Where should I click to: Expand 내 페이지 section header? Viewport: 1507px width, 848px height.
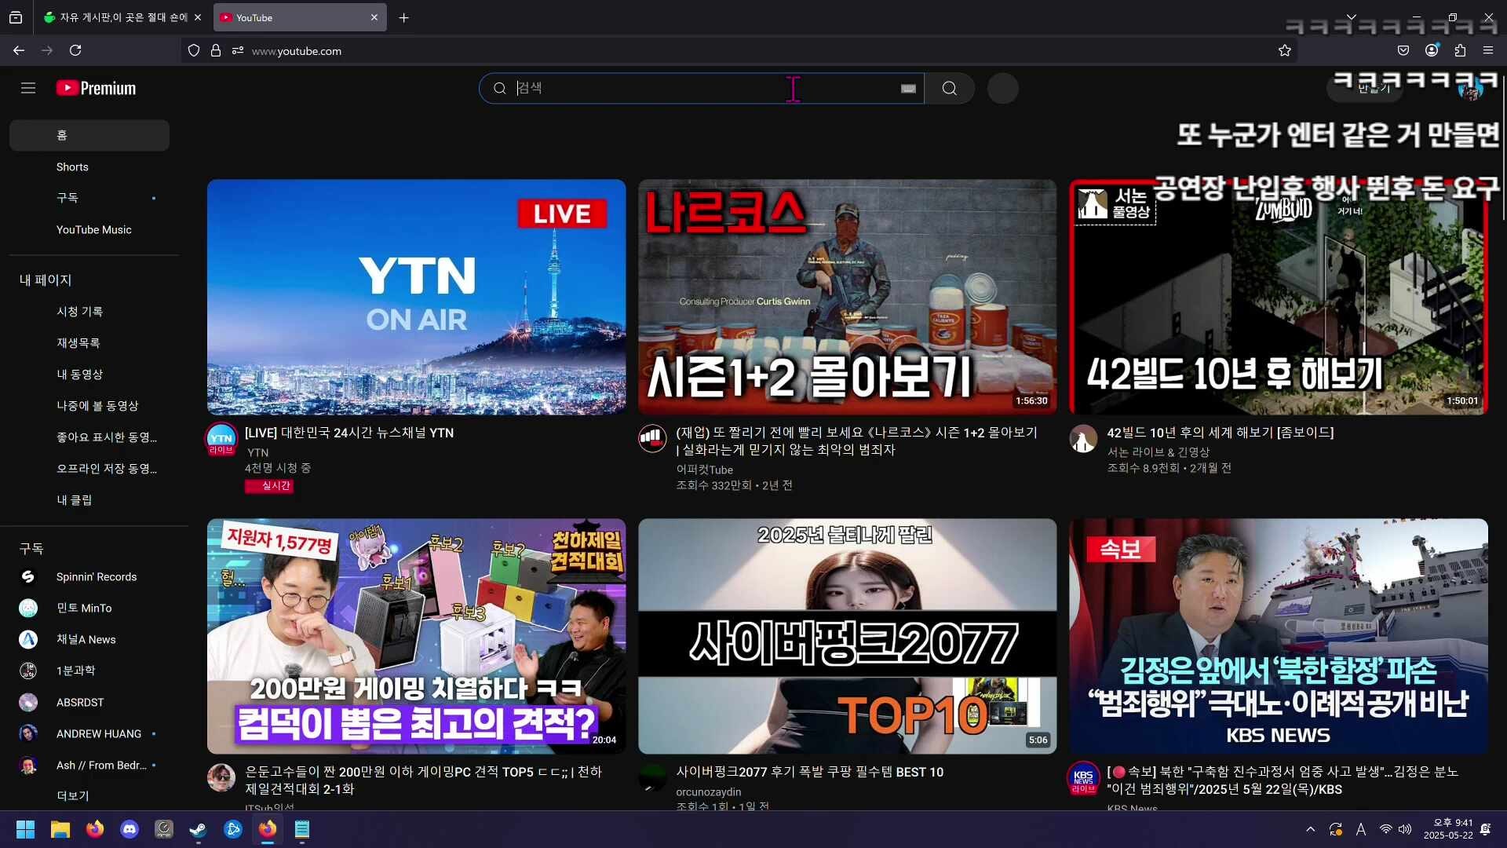tap(46, 280)
